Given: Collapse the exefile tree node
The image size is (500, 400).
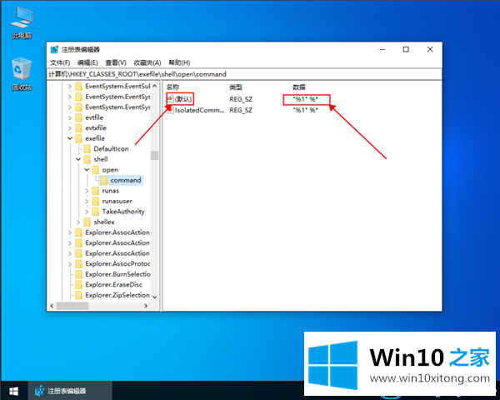Looking at the screenshot, I should pyautogui.click(x=70, y=138).
